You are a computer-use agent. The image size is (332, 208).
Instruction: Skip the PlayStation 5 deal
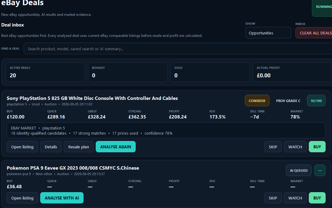(x=273, y=147)
